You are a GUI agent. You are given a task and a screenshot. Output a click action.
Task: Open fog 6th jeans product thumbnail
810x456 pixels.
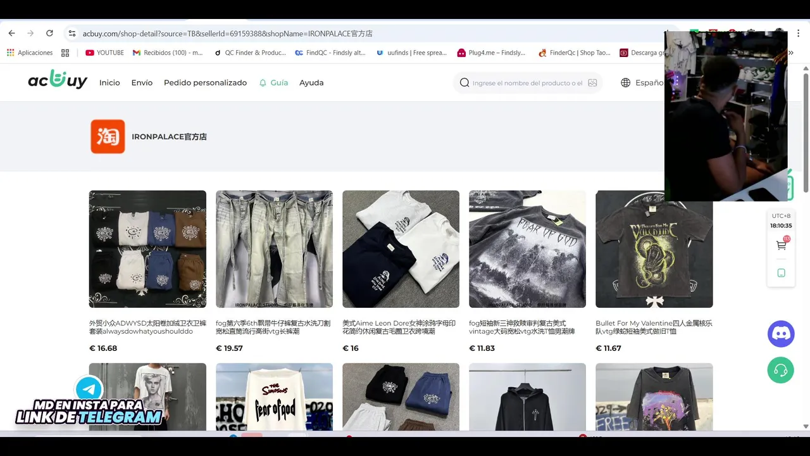pos(274,249)
